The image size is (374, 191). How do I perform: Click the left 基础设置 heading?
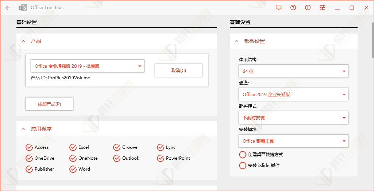pyautogui.click(x=27, y=23)
